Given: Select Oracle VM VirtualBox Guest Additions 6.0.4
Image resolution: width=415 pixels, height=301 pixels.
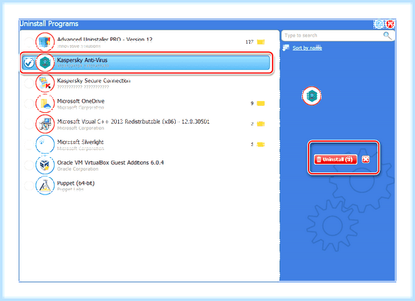Looking at the screenshot, I should coord(111,163).
